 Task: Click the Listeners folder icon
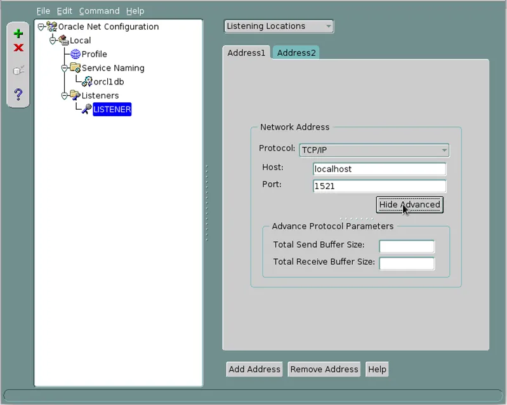pyautogui.click(x=75, y=95)
